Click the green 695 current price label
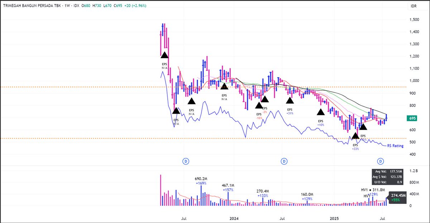 [413, 118]
